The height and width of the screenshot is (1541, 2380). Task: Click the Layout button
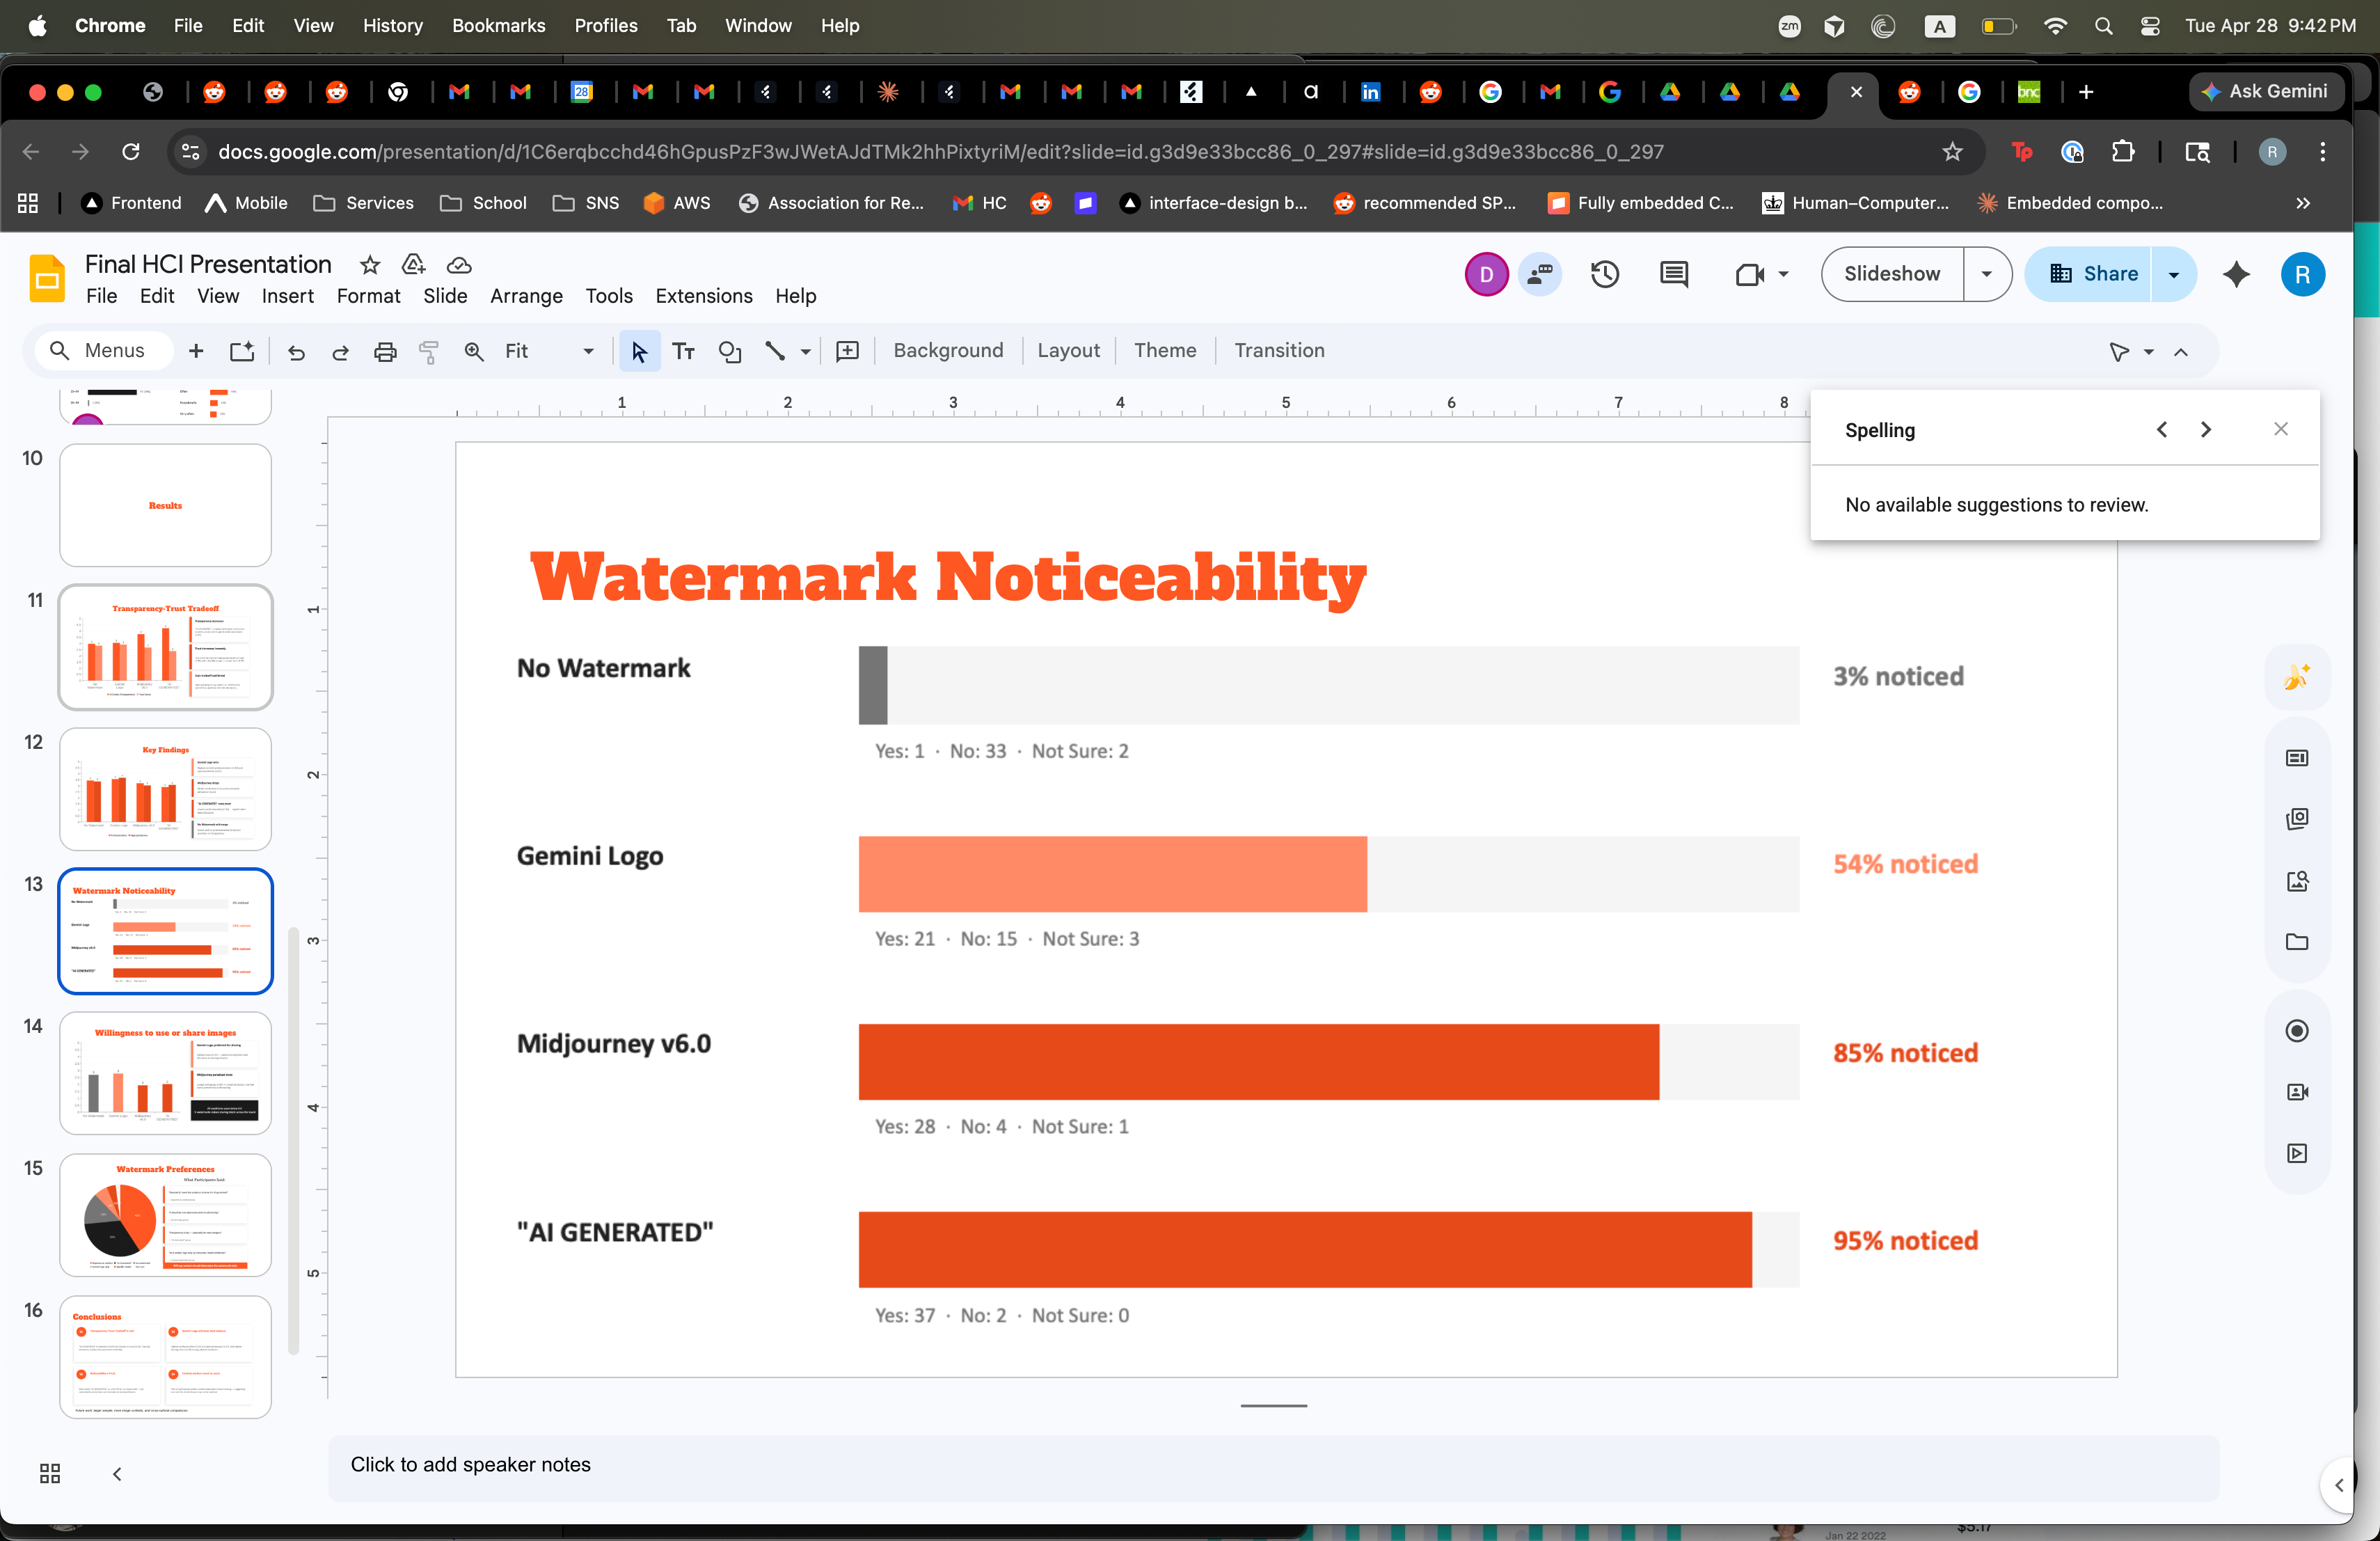pyautogui.click(x=1068, y=351)
